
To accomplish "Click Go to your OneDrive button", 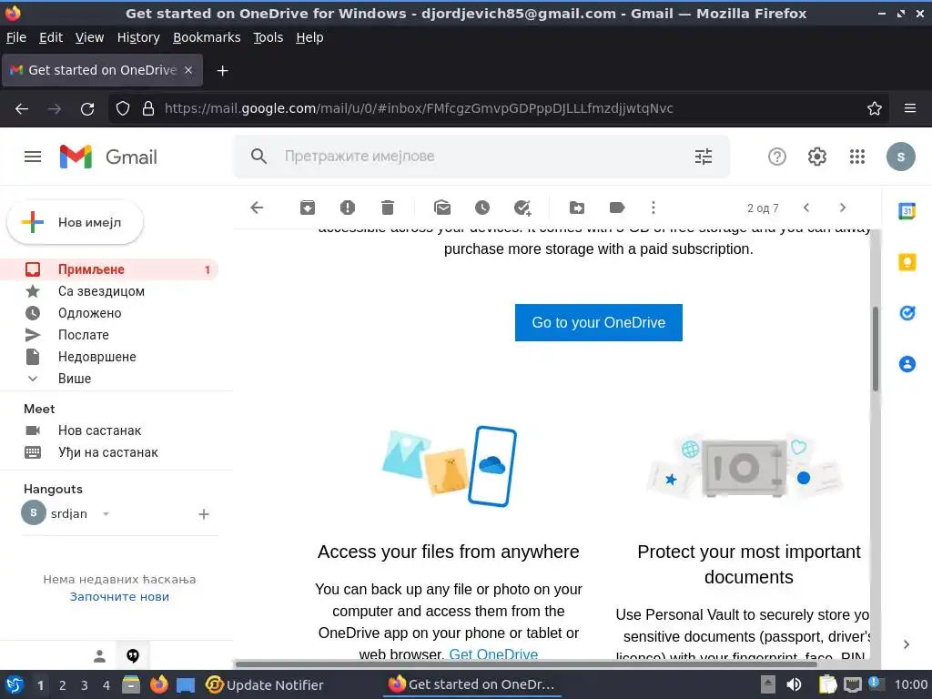I will click(x=599, y=323).
